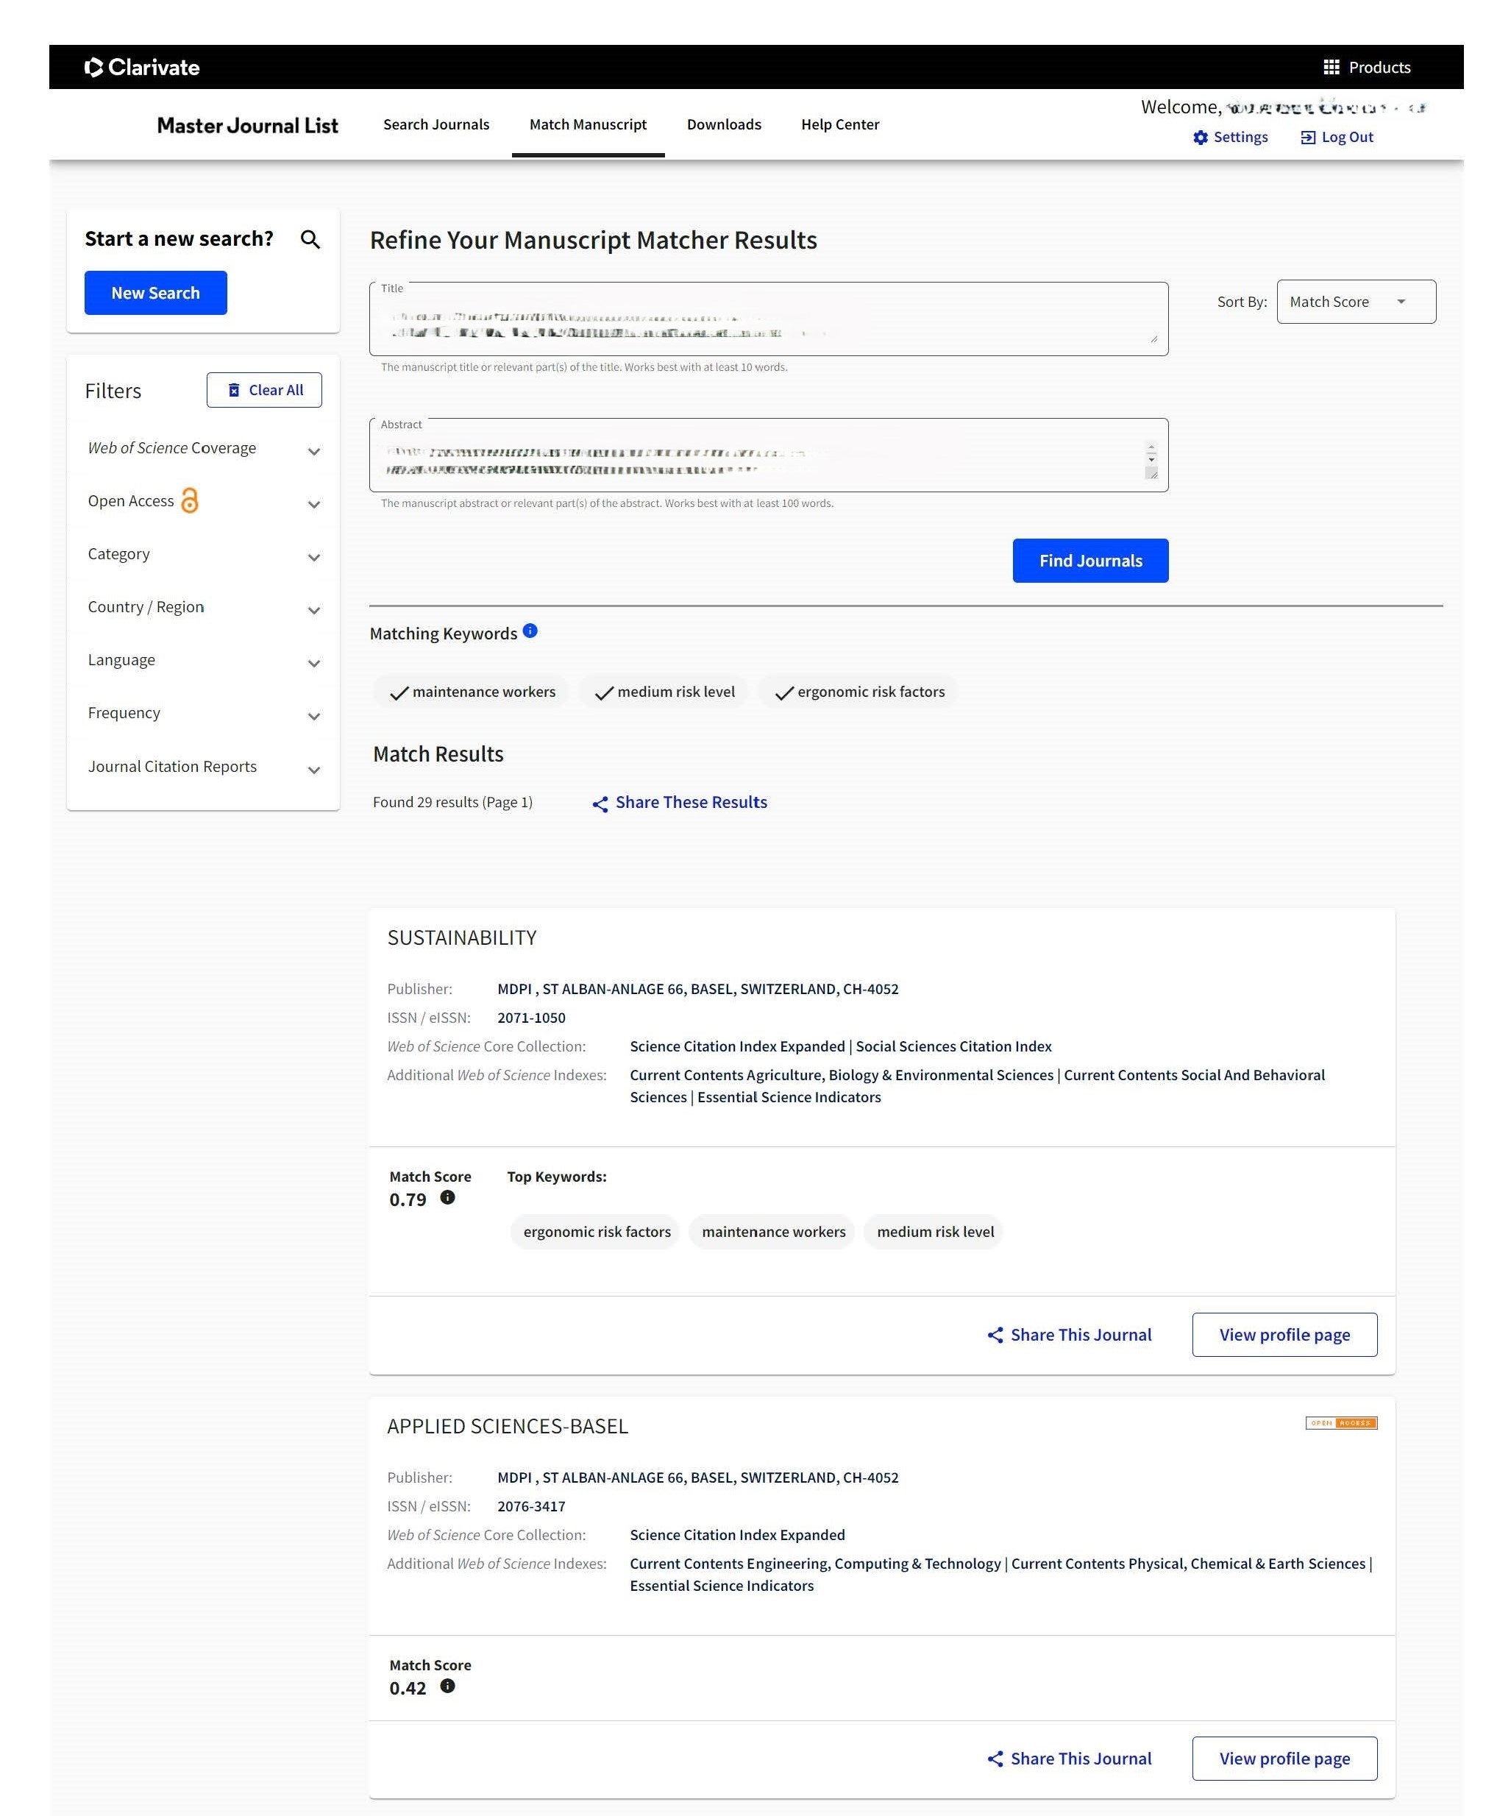Switch to the Search Journals tab
This screenshot has height=1816, width=1511.
435,124
